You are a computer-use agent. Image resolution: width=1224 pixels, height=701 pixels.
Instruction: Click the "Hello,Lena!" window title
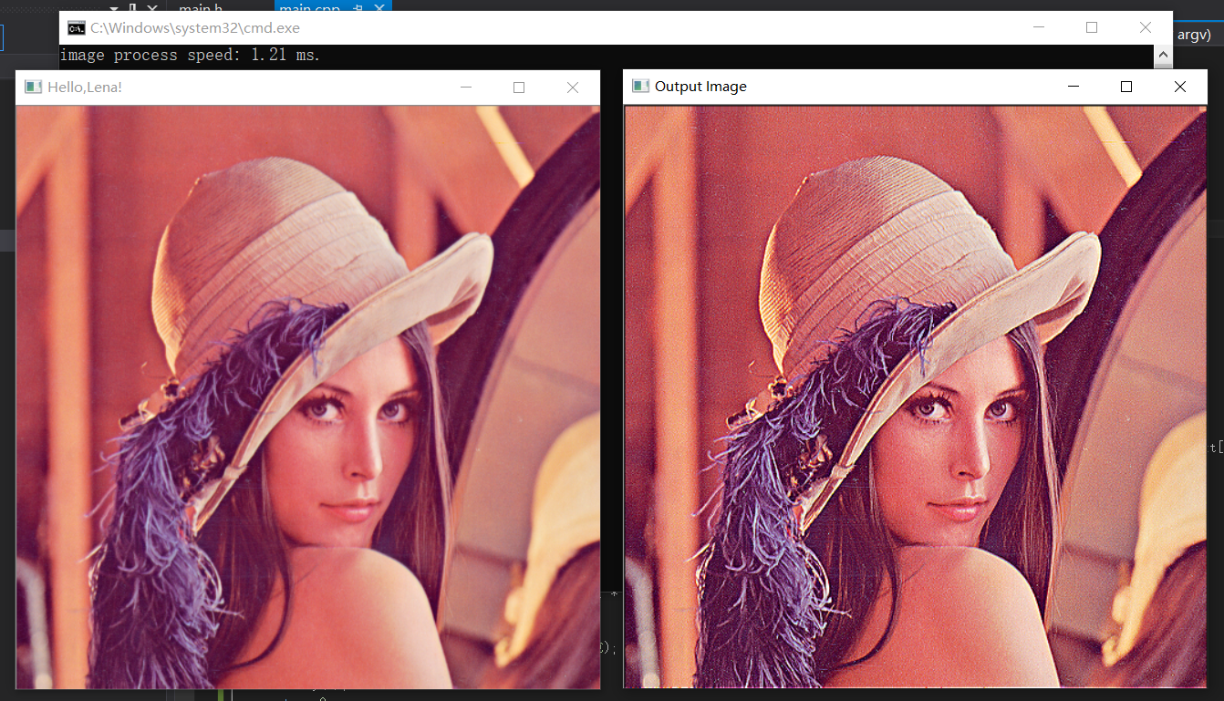click(x=85, y=88)
